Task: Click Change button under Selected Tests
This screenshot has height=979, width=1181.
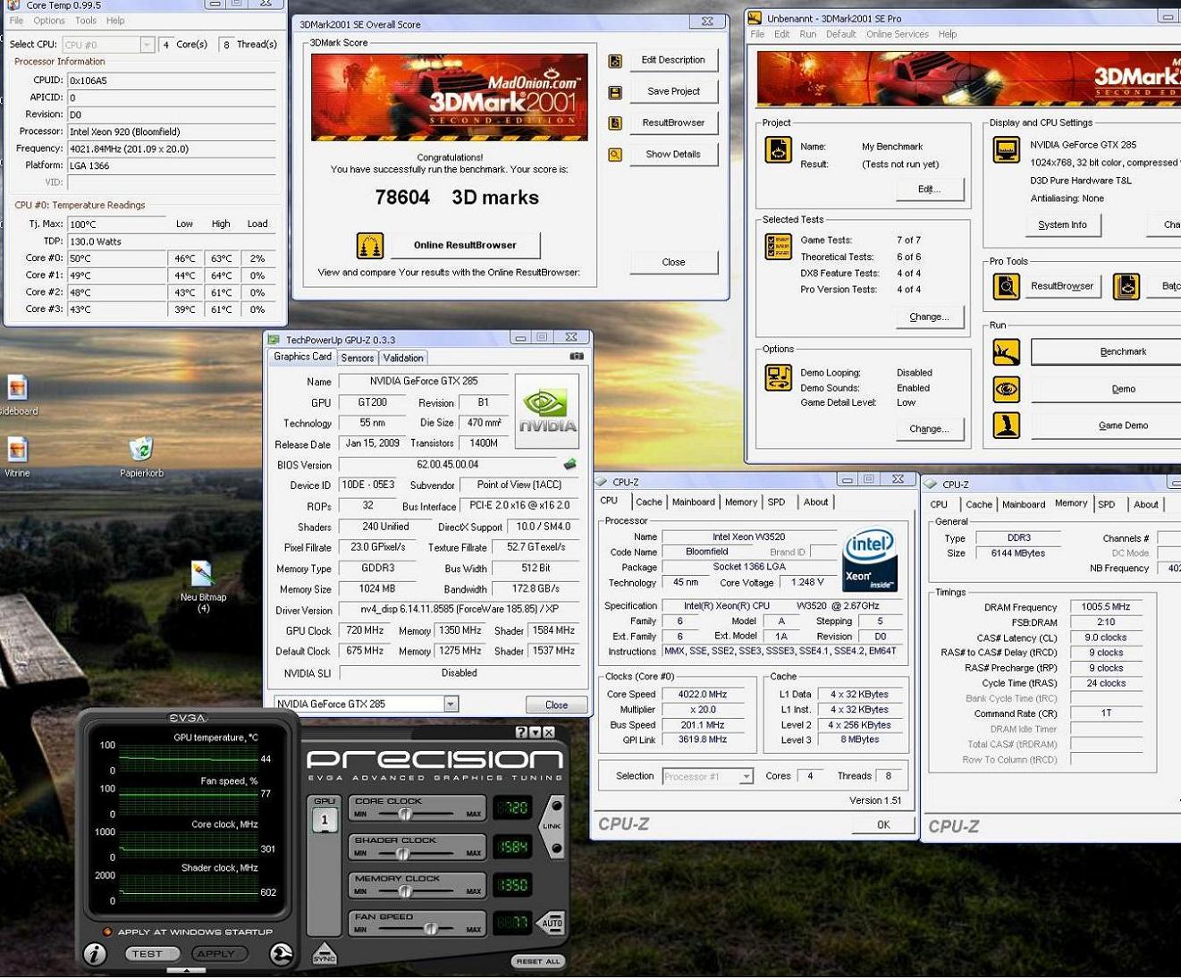Action: [x=929, y=316]
